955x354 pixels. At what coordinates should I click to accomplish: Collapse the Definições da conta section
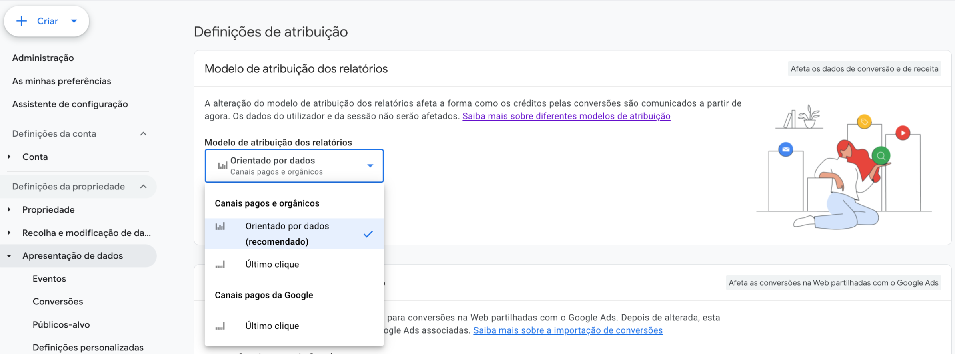pyautogui.click(x=143, y=134)
